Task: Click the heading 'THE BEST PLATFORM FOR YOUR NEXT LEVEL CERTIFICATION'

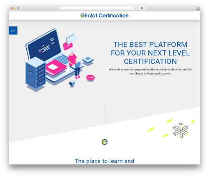Action: coord(150,53)
